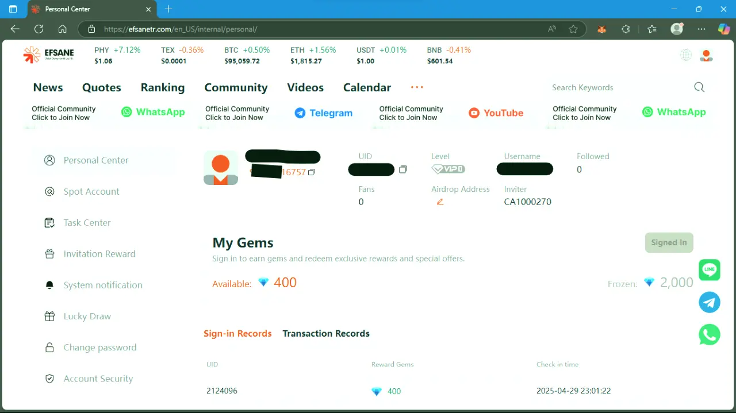This screenshot has height=413, width=736.
Task: Open favorites list icon
Action: click(x=651, y=29)
